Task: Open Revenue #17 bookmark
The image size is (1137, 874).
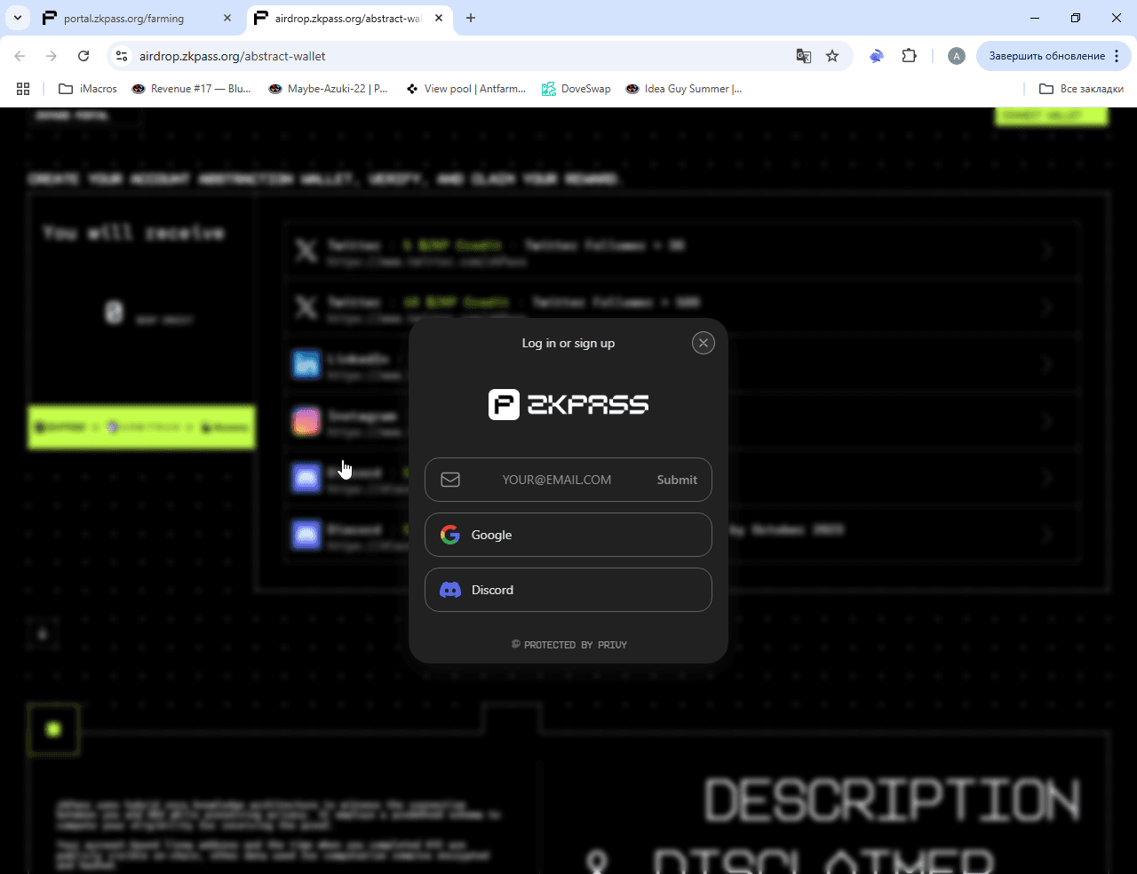Action: 191,89
